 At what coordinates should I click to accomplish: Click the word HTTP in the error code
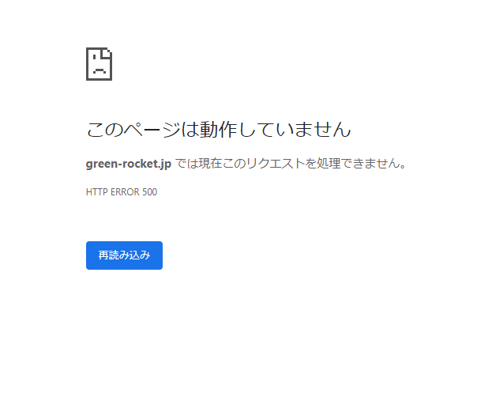[97, 192]
